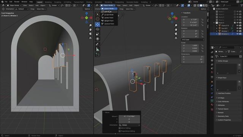Toggle visibility eye of Room 5 collection
The height and width of the screenshot is (137, 243).
(237, 23)
